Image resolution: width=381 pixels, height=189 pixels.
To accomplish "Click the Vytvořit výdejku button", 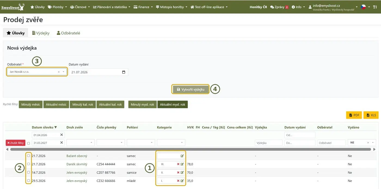I will coord(190,89).
